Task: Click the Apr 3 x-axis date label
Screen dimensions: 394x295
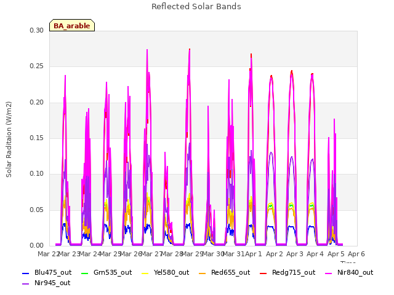Action: [295, 254]
